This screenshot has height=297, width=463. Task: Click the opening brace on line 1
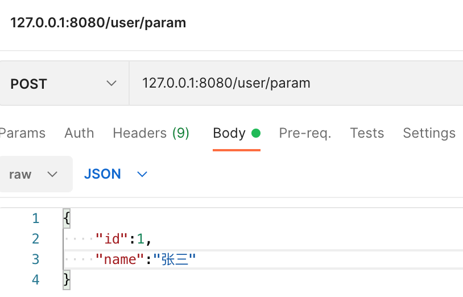tap(67, 218)
